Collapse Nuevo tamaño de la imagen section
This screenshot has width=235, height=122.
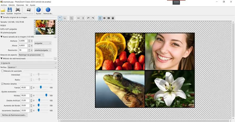tap(1, 37)
